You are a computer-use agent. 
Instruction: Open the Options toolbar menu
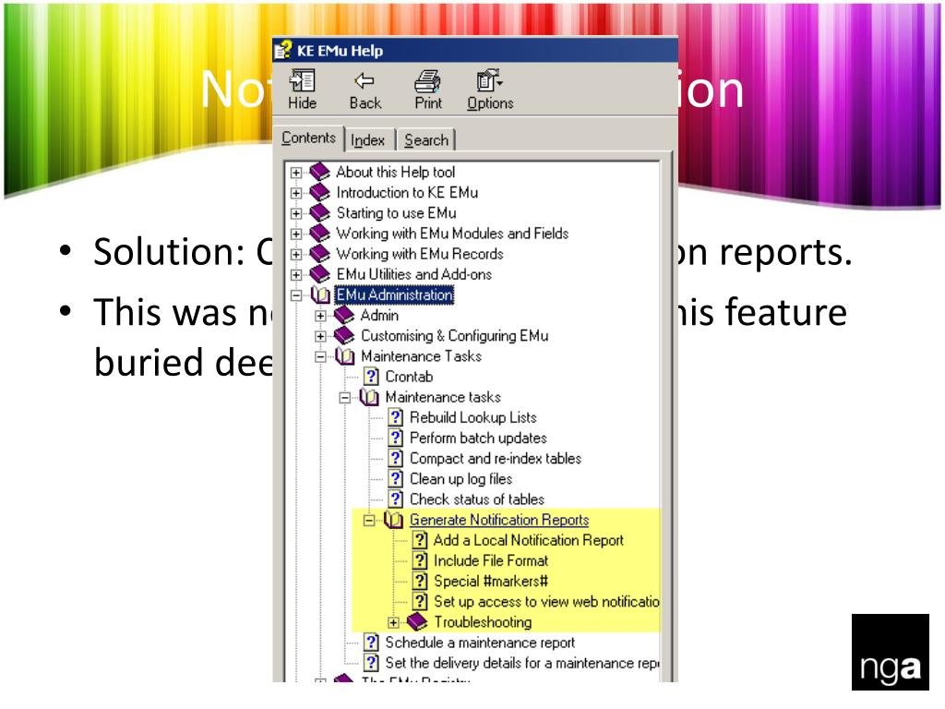point(490,90)
